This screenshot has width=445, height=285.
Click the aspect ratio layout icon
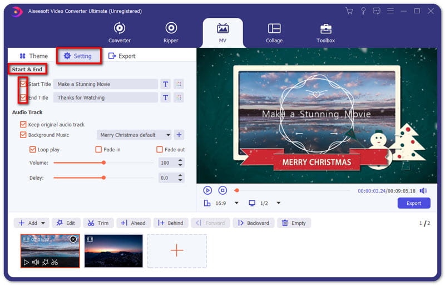[x=207, y=203]
